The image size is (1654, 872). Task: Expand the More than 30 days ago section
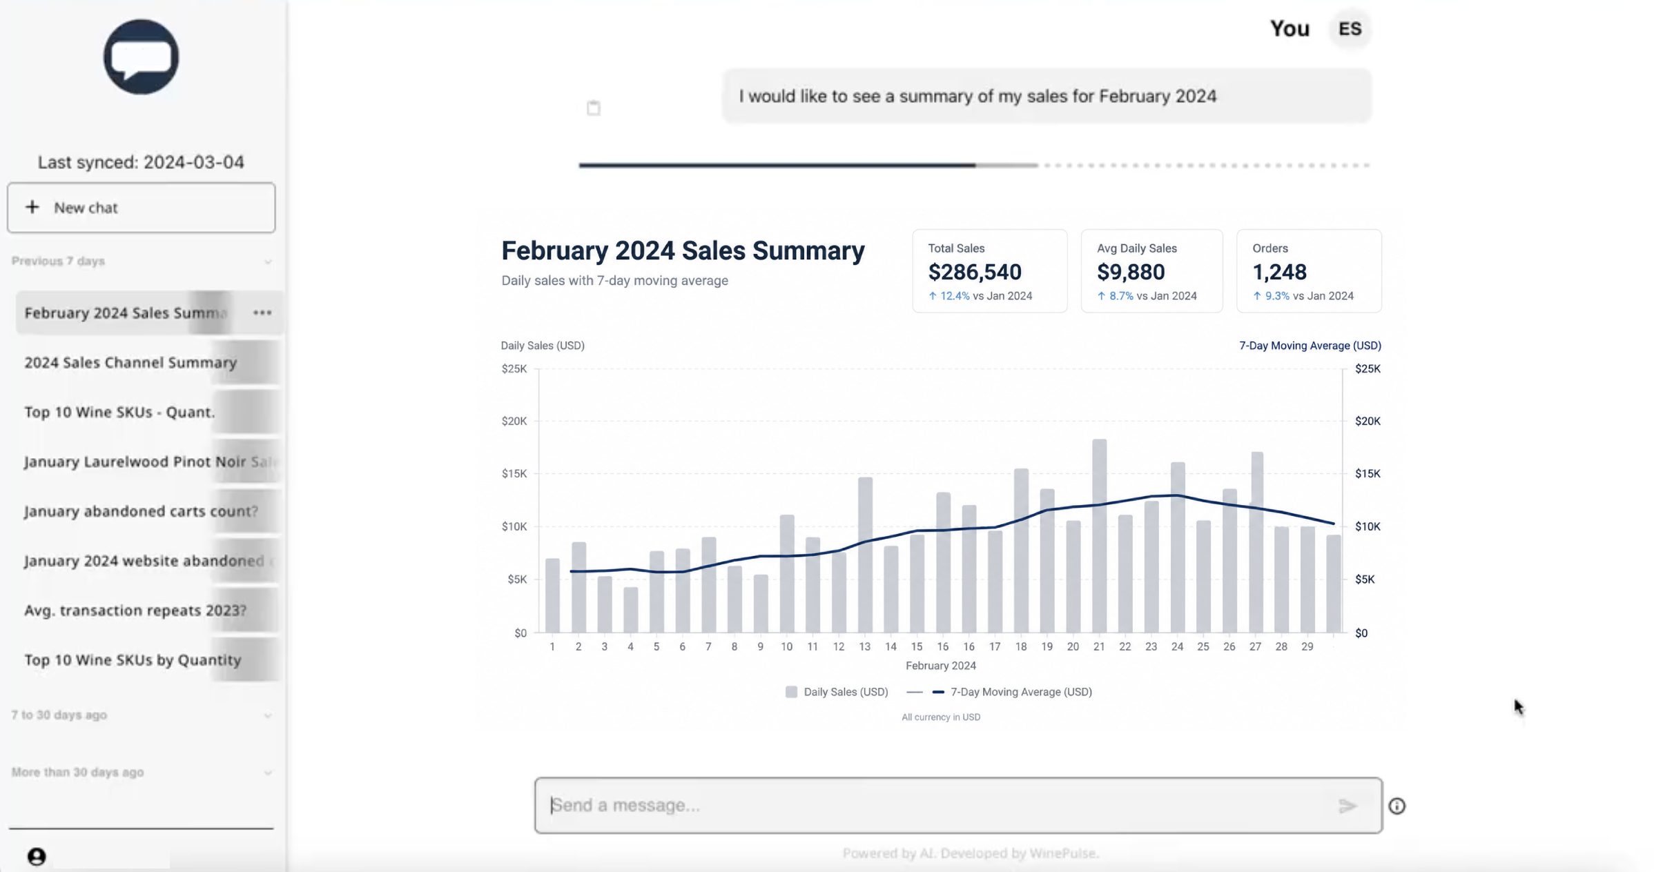[268, 773]
